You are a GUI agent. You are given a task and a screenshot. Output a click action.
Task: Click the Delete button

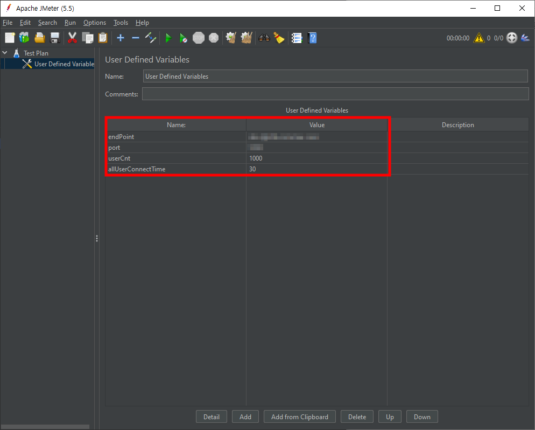(357, 417)
